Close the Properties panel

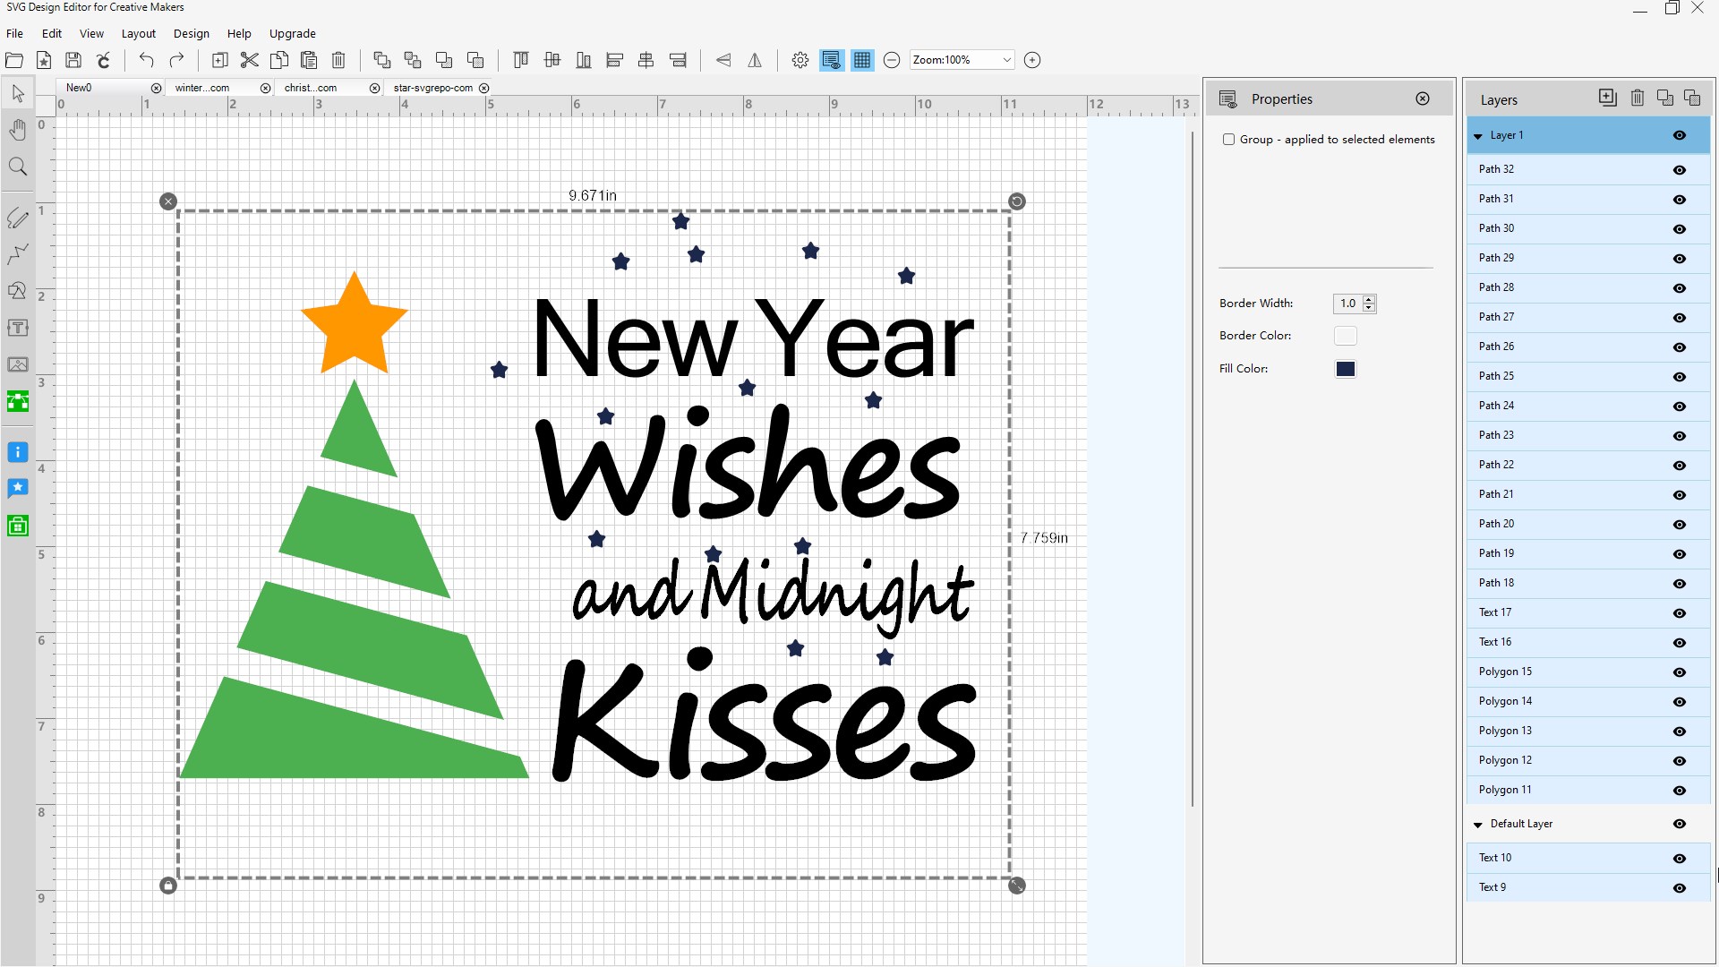tap(1423, 98)
